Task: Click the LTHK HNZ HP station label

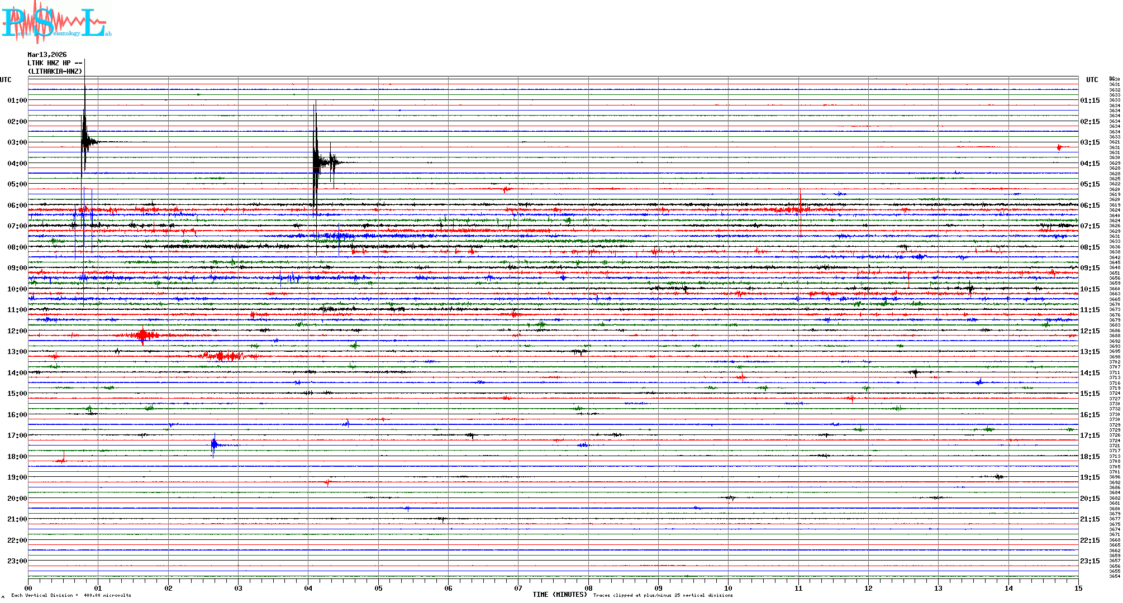Action: [x=54, y=63]
